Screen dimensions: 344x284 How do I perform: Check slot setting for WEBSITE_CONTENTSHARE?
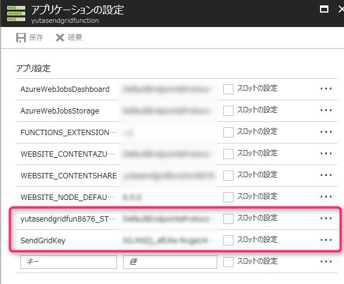[228, 175]
